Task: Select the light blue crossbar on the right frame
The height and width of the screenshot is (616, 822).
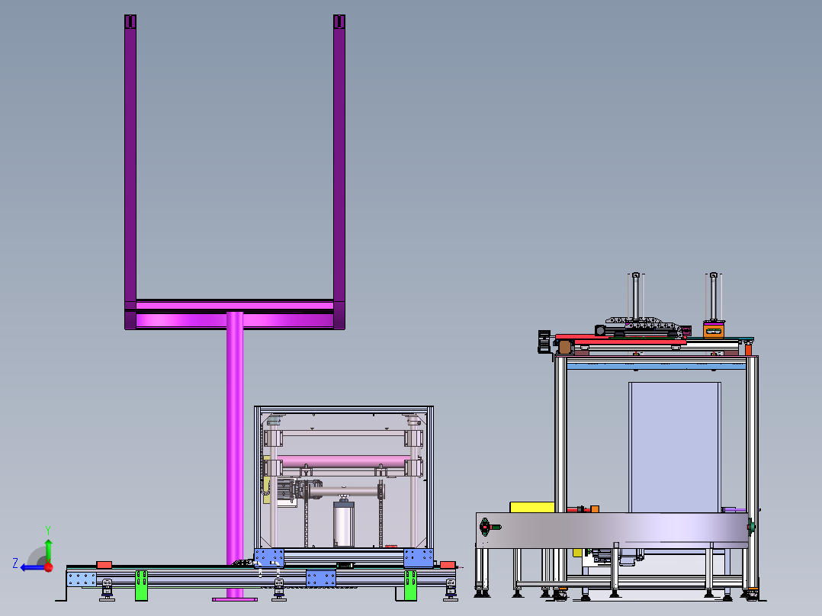Action: coord(656,366)
